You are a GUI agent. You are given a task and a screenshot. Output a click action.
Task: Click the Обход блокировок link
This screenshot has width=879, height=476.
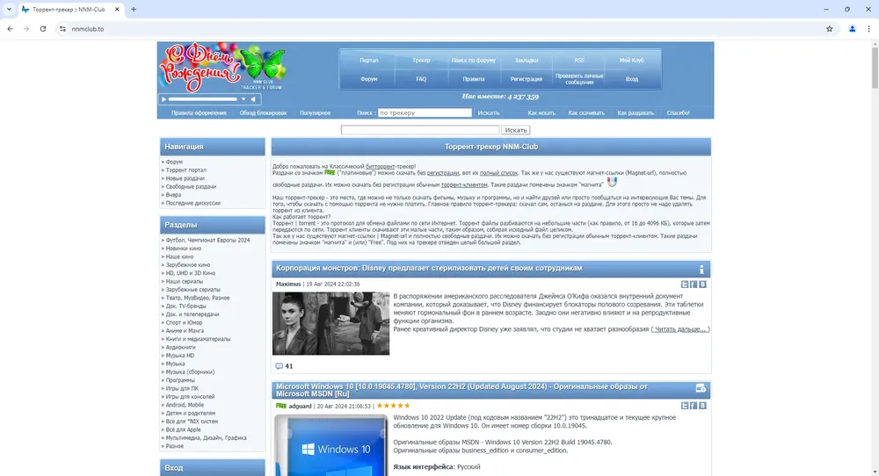point(263,112)
